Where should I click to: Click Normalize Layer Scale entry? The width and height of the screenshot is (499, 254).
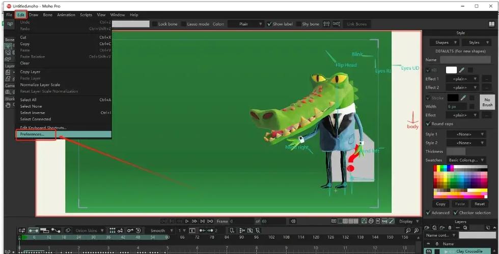tap(64, 85)
